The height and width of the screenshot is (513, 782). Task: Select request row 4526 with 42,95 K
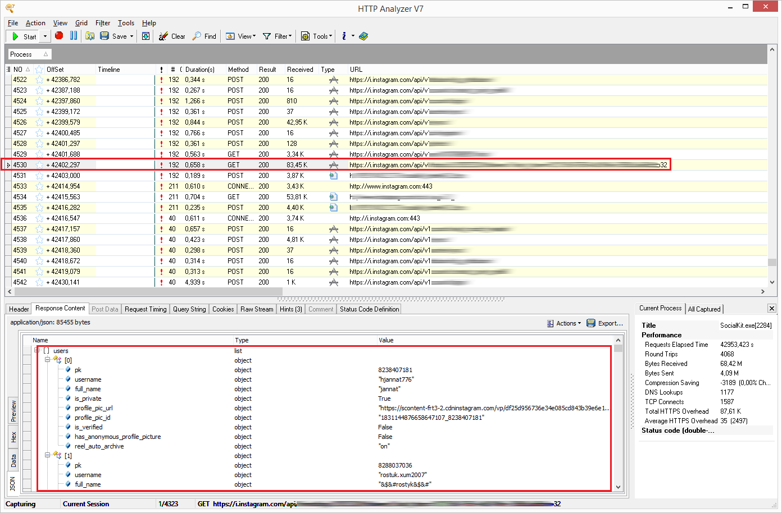tap(387, 122)
